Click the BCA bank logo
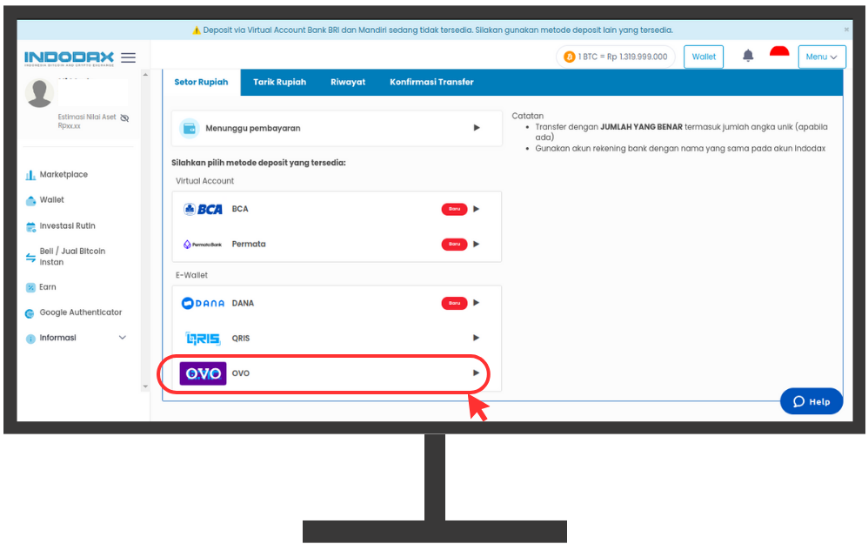Image resolution: width=868 pixels, height=544 pixels. pos(204,210)
